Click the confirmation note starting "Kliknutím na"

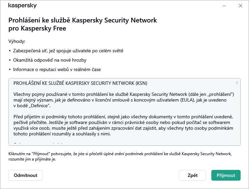120,154
